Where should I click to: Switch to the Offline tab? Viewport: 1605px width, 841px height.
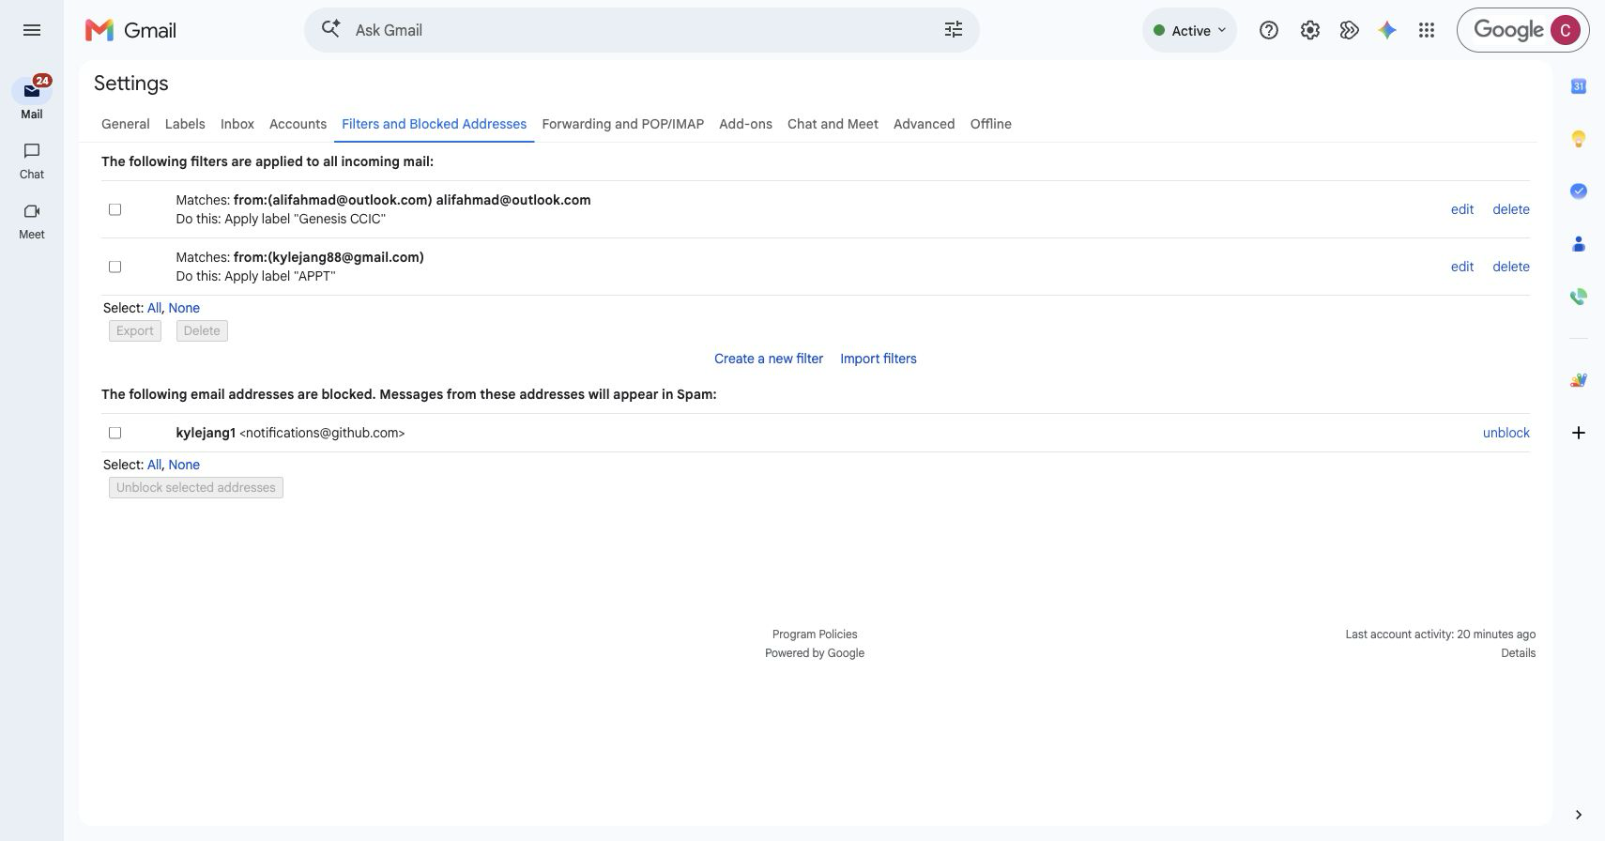point(990,124)
